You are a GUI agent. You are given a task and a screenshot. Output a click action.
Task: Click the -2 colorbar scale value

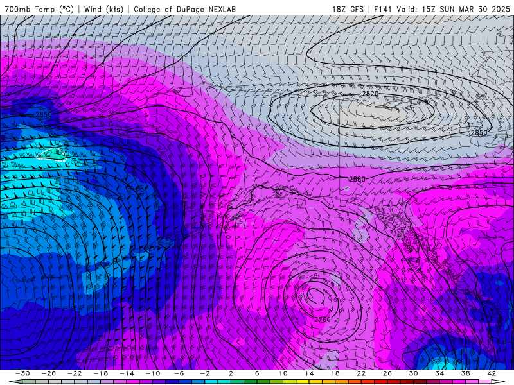tap(205, 373)
